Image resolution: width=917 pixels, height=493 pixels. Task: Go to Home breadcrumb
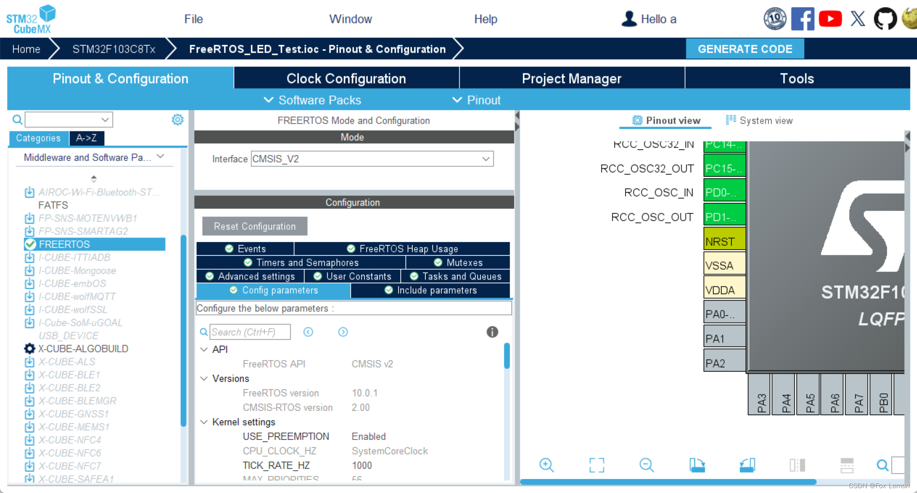click(x=26, y=49)
